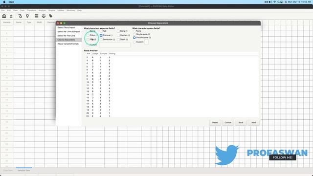Select the Double quote radio button

click(134, 38)
